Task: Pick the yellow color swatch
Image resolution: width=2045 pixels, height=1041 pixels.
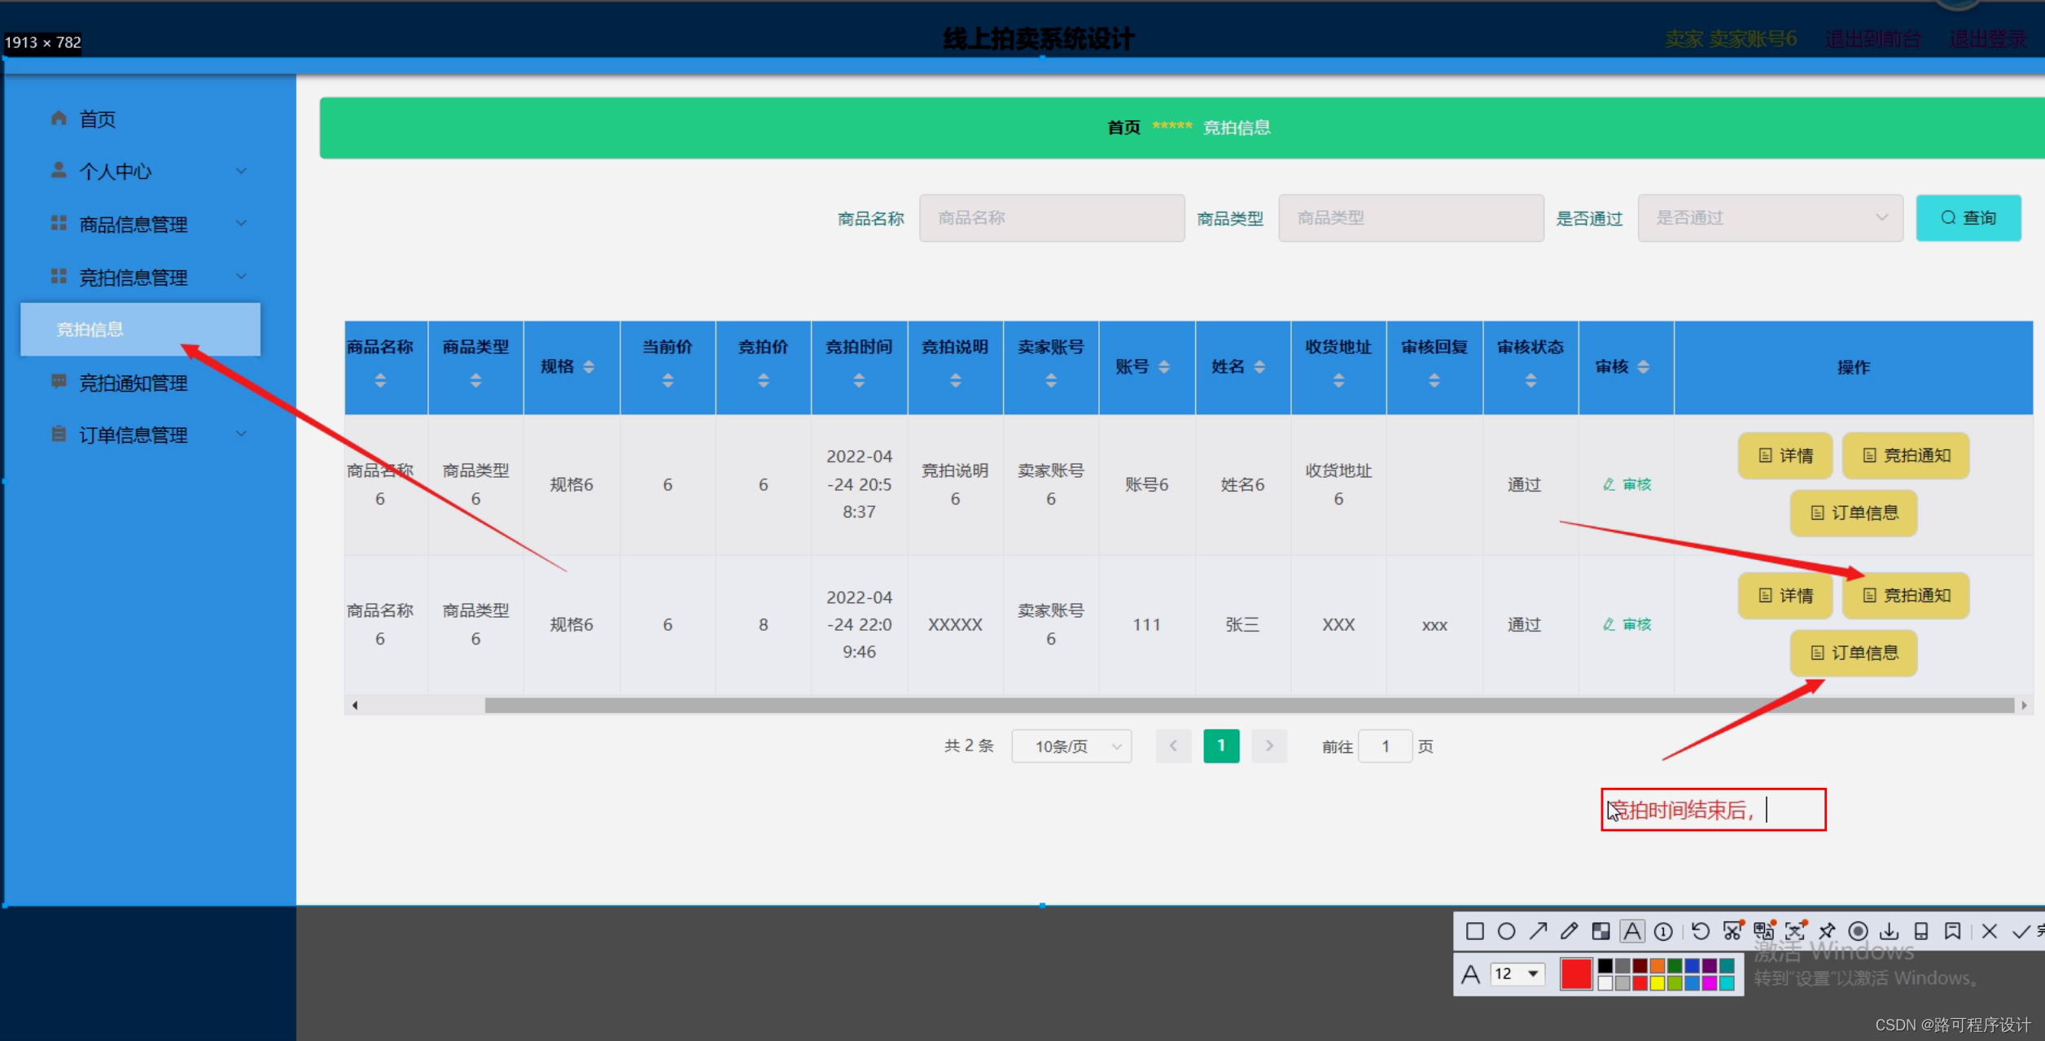Action: [x=1657, y=983]
